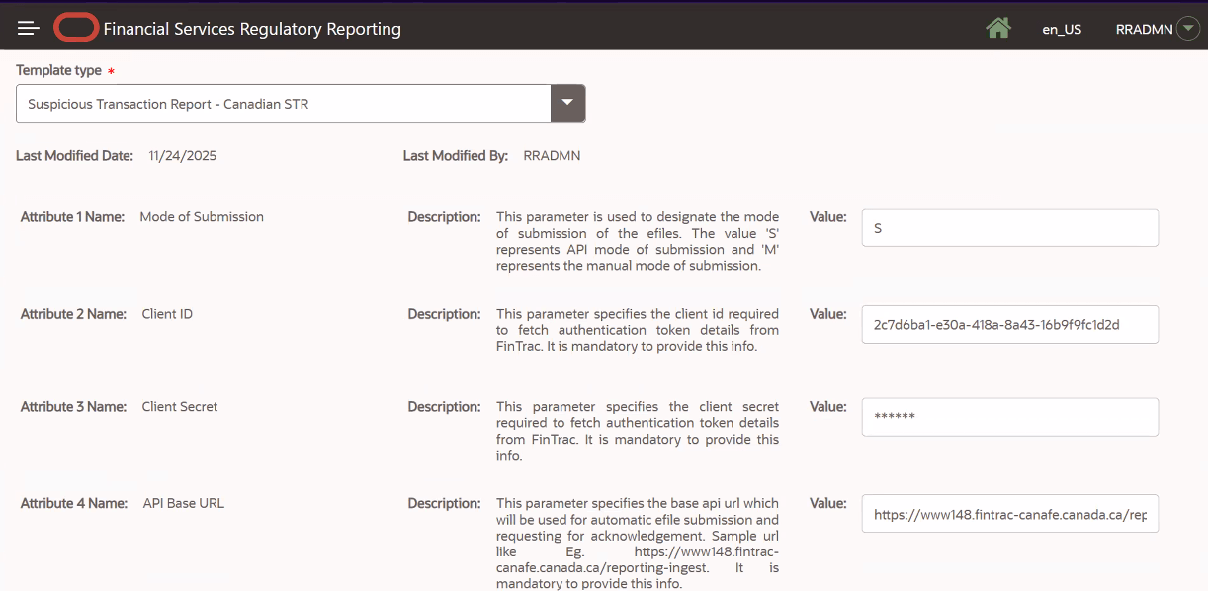This screenshot has height=591, width=1208.
Task: Select the Template type dropdown arrow
Action: [x=567, y=103]
